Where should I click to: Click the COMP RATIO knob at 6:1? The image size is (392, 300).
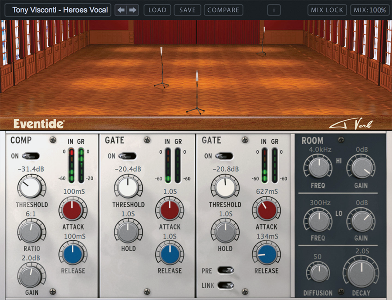point(31,232)
